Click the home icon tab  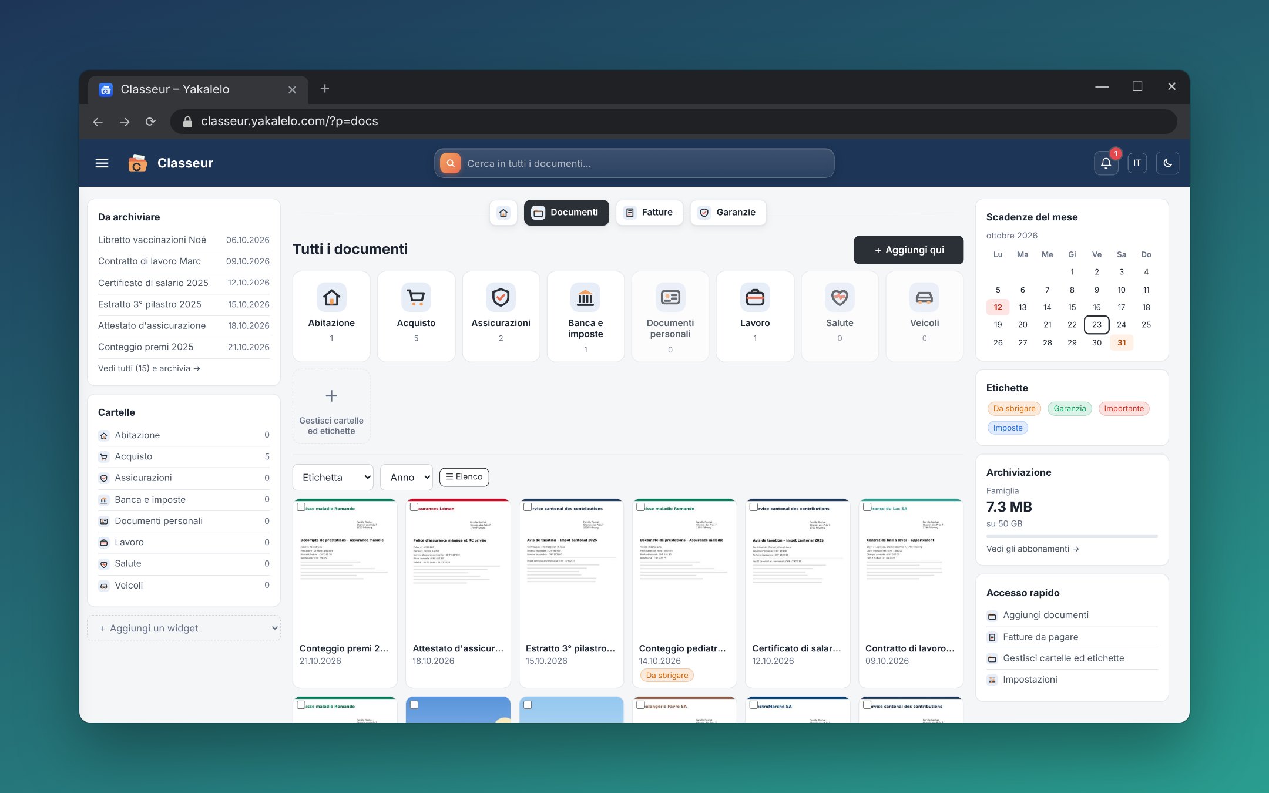tap(503, 213)
